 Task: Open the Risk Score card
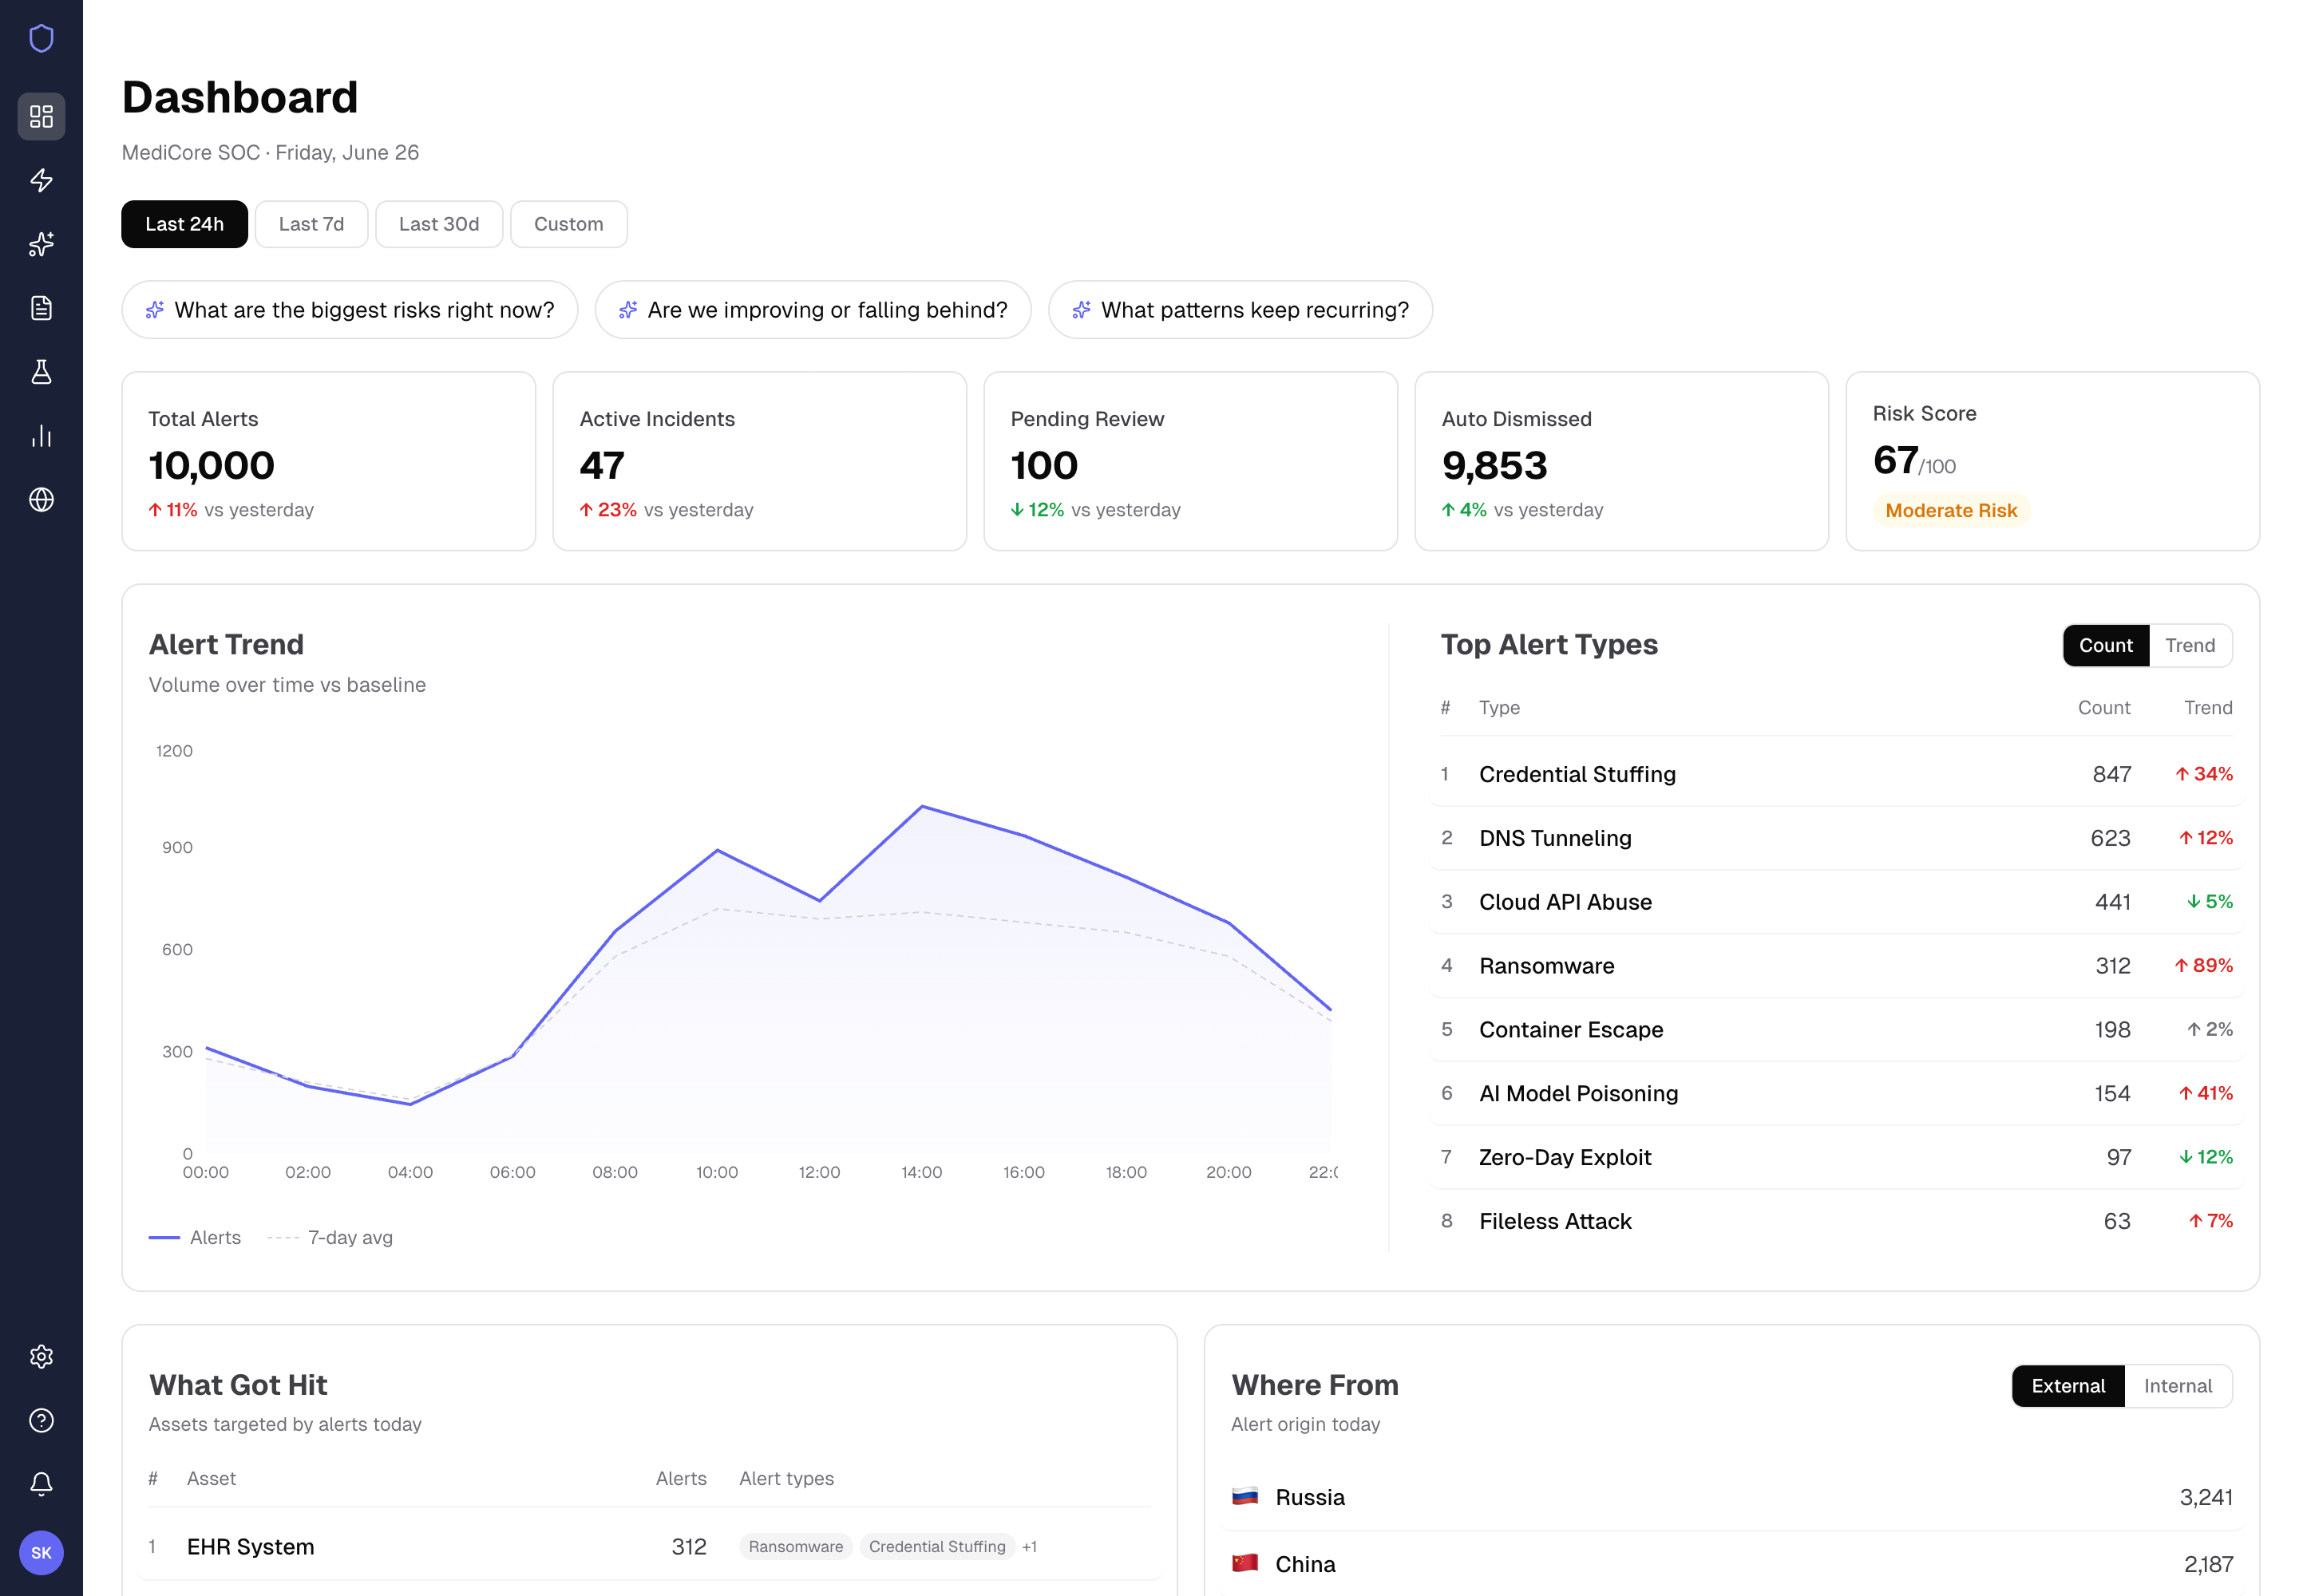click(2053, 461)
